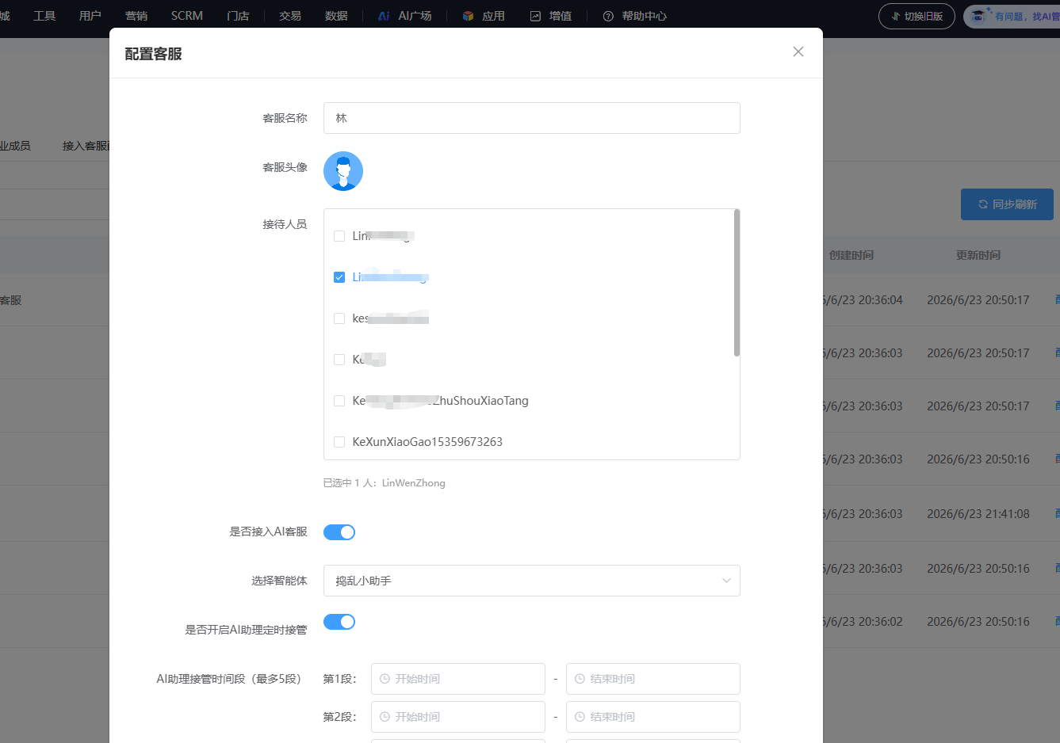Click the 20:36:02 creation time cell
The width and height of the screenshot is (1060, 743).
[x=862, y=622]
